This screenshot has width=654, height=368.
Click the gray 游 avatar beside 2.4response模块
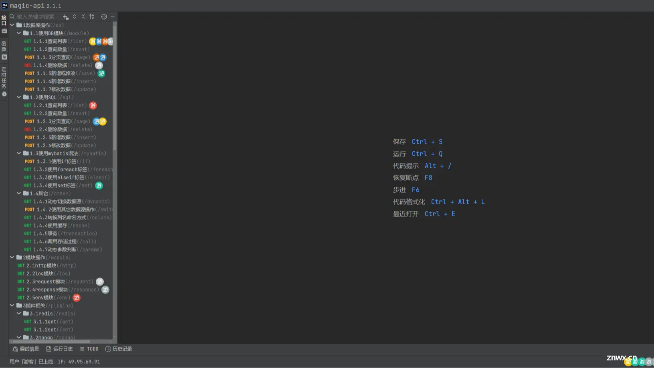click(x=105, y=290)
